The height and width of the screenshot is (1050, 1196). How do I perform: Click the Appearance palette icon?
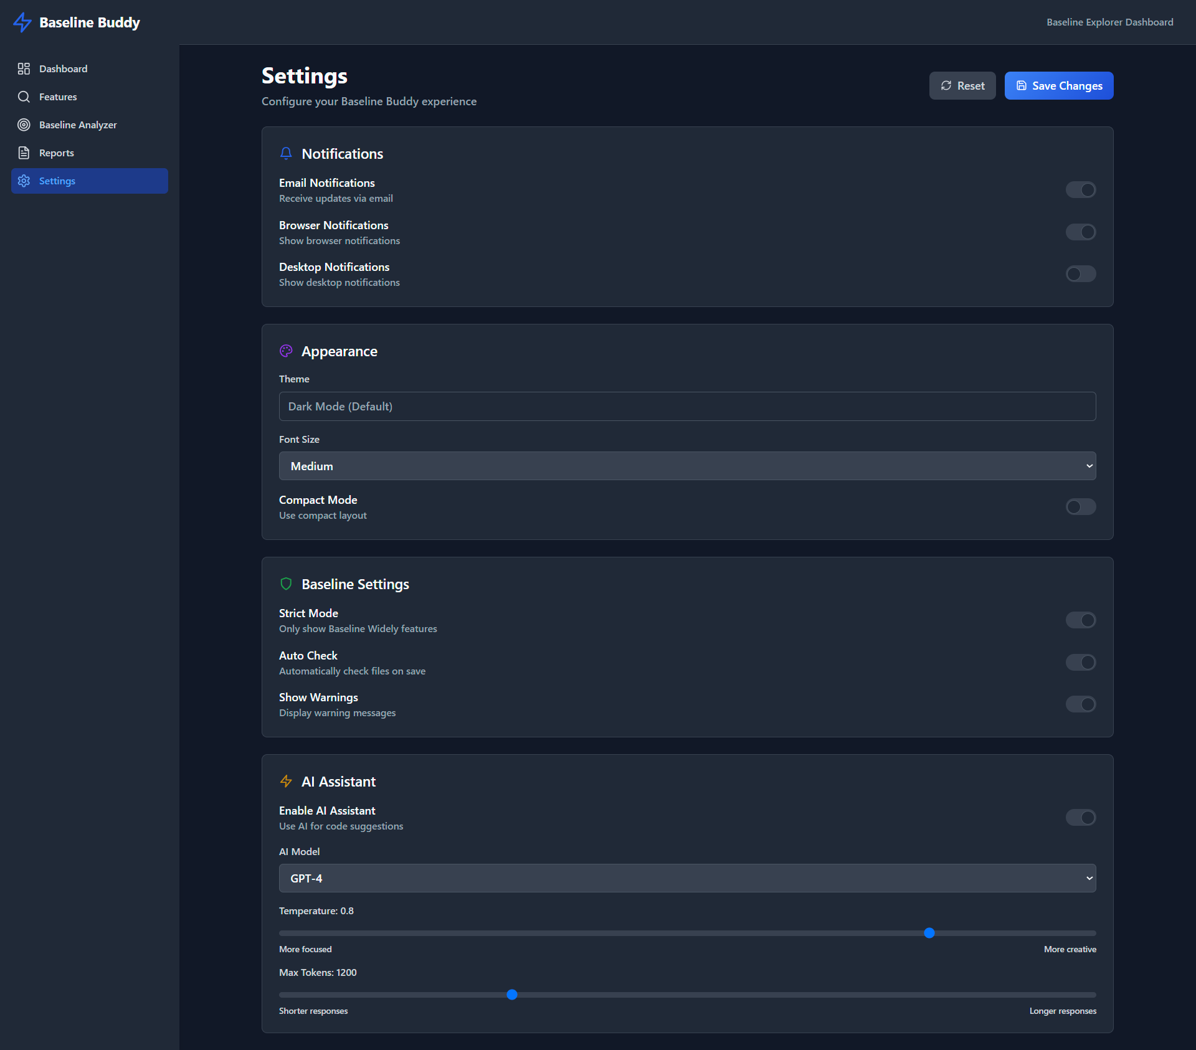click(x=286, y=351)
